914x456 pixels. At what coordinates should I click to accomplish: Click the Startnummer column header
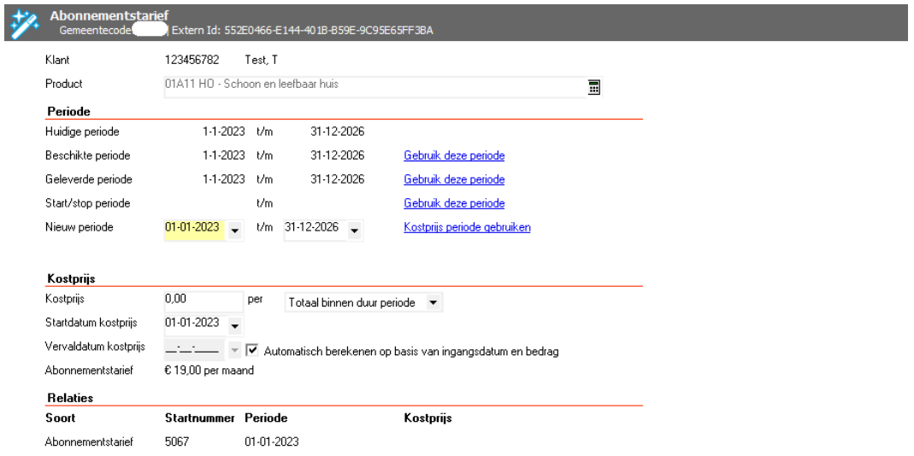click(200, 419)
